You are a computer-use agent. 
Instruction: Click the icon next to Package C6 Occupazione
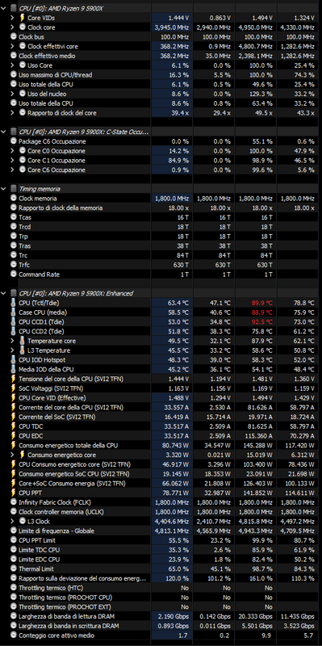(14, 141)
